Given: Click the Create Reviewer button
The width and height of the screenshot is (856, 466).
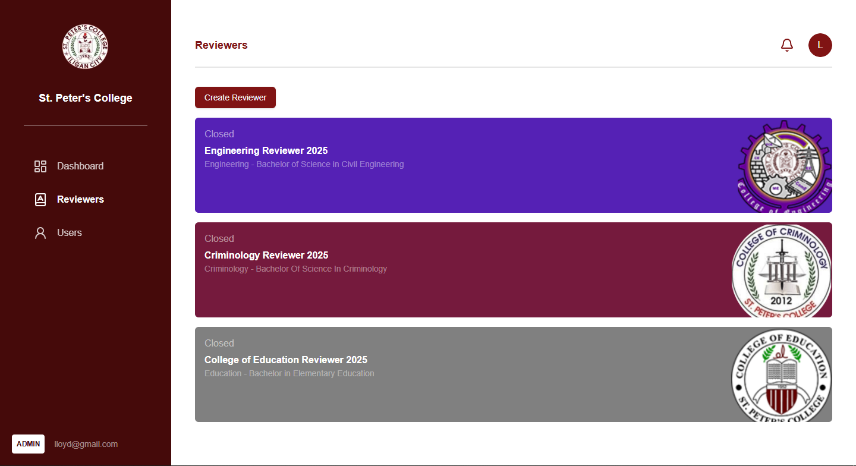Looking at the screenshot, I should 235,97.
